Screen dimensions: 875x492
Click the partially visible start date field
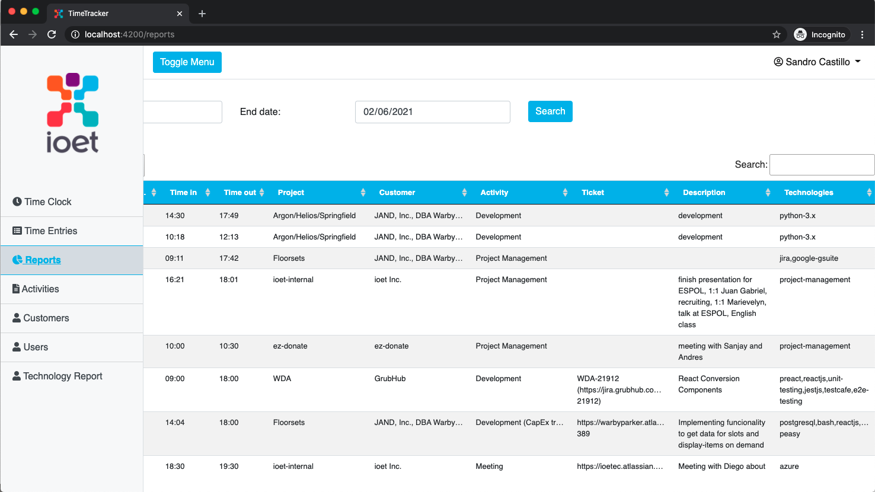point(183,112)
